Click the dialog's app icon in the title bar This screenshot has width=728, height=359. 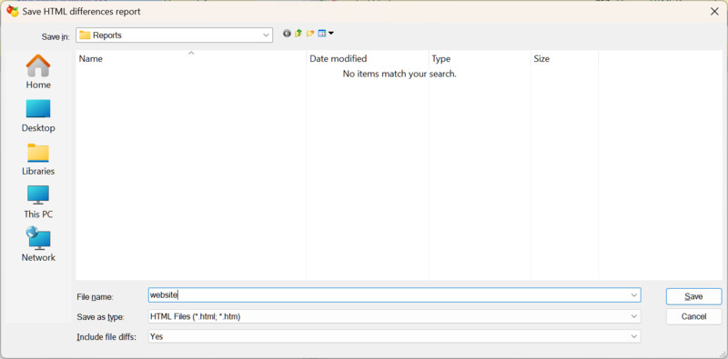click(13, 11)
